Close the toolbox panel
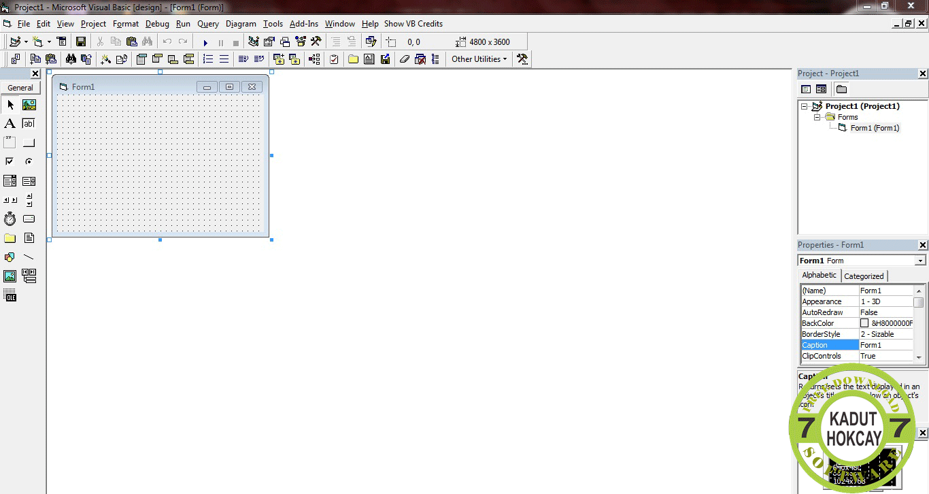The width and height of the screenshot is (929, 494). coord(35,73)
